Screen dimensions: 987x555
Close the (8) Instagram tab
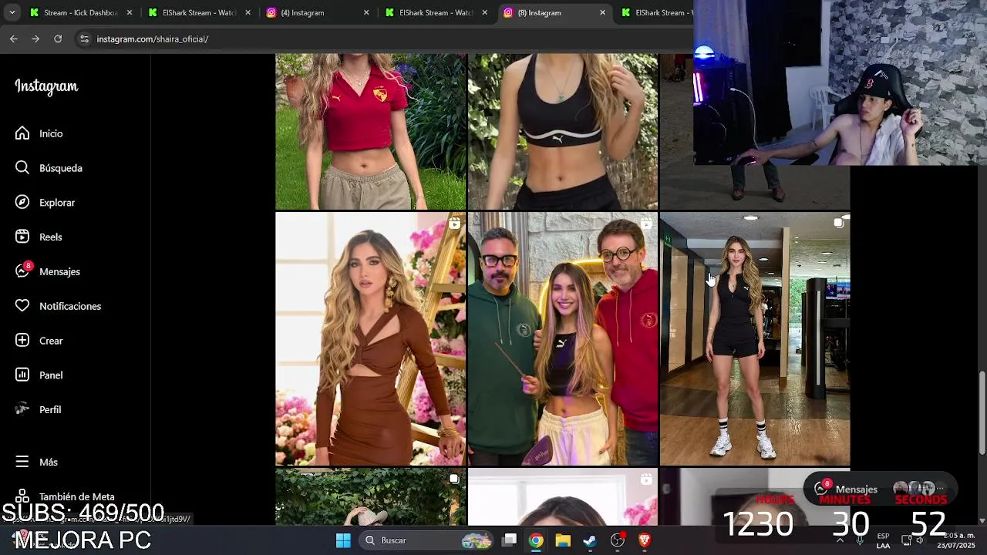click(x=603, y=12)
